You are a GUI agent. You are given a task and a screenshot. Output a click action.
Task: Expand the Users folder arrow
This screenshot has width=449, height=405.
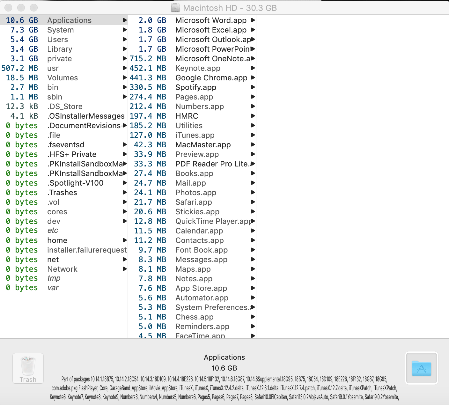point(125,40)
